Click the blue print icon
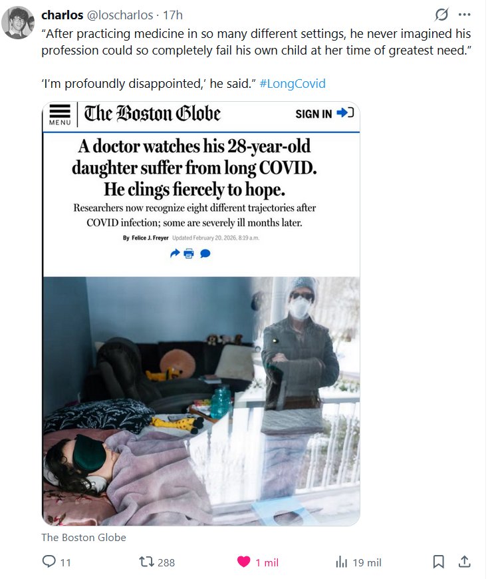 coord(189,254)
